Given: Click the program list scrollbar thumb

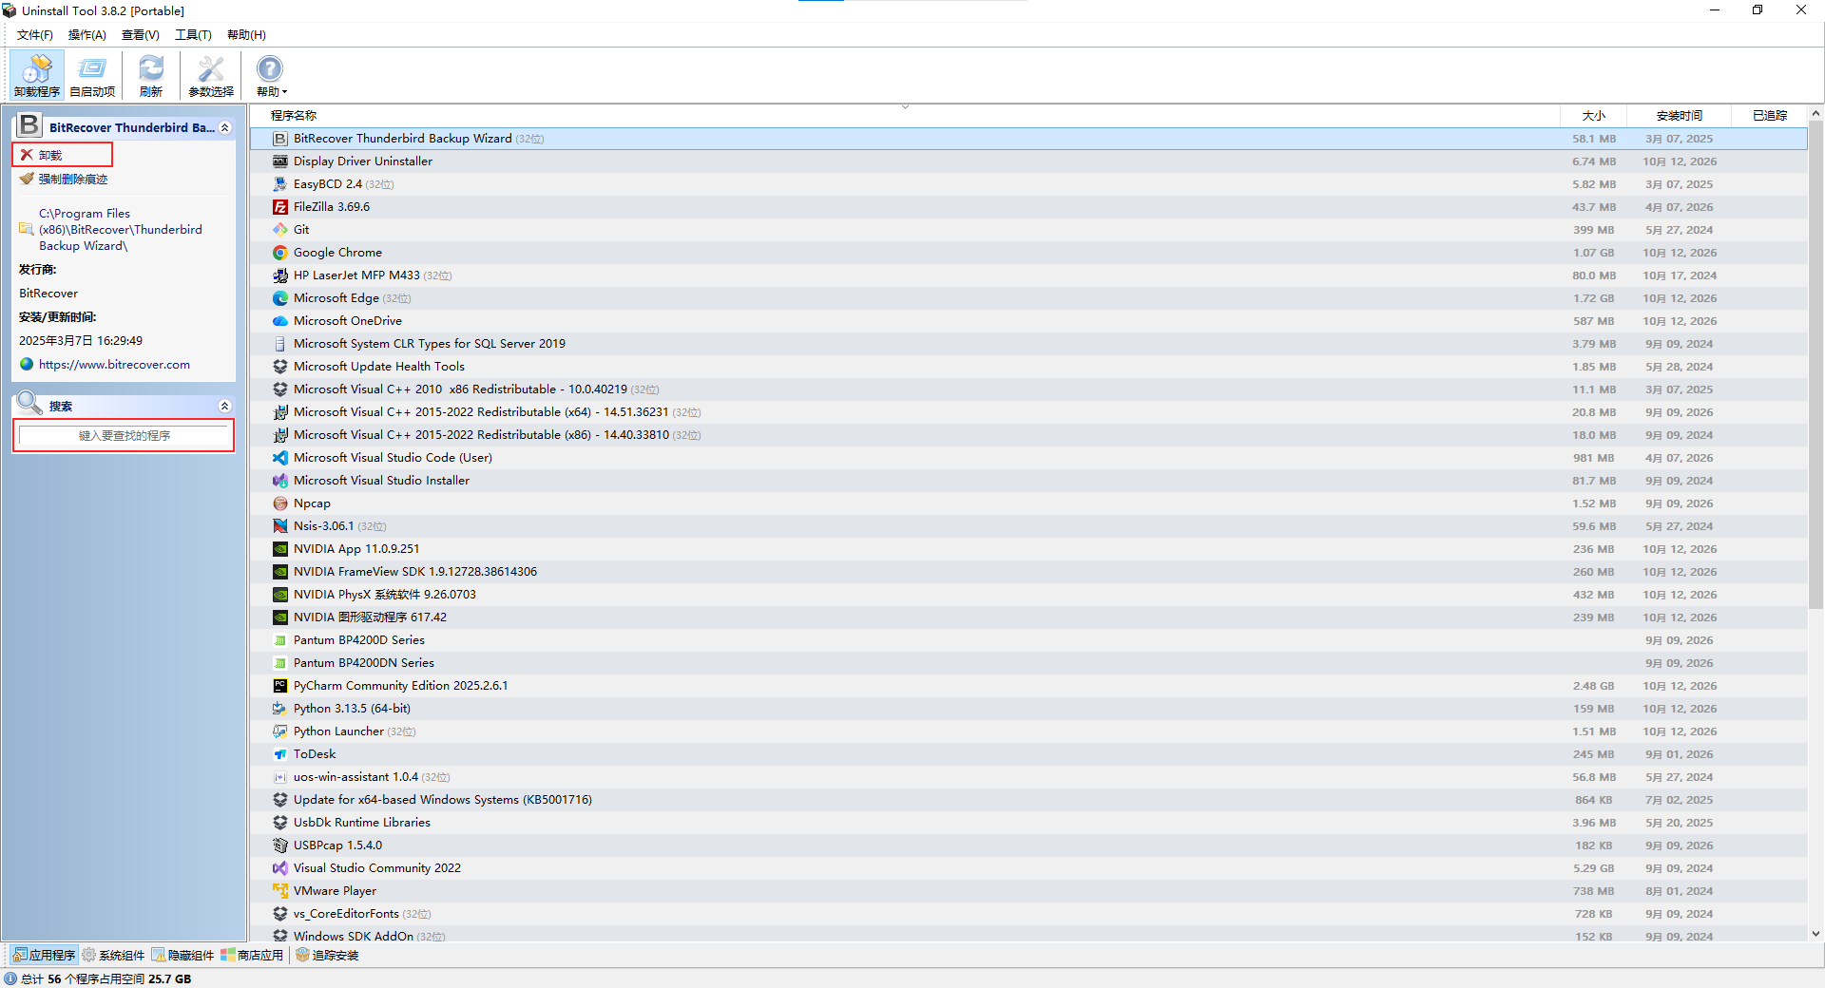Looking at the screenshot, I should pyautogui.click(x=1815, y=366).
